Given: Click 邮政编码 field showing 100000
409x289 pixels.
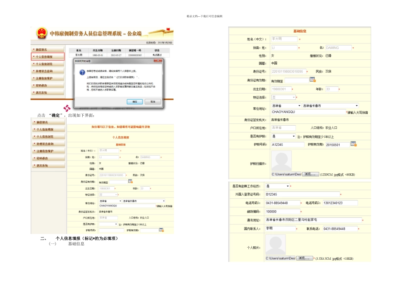Looking at the screenshot, I should (282, 212).
